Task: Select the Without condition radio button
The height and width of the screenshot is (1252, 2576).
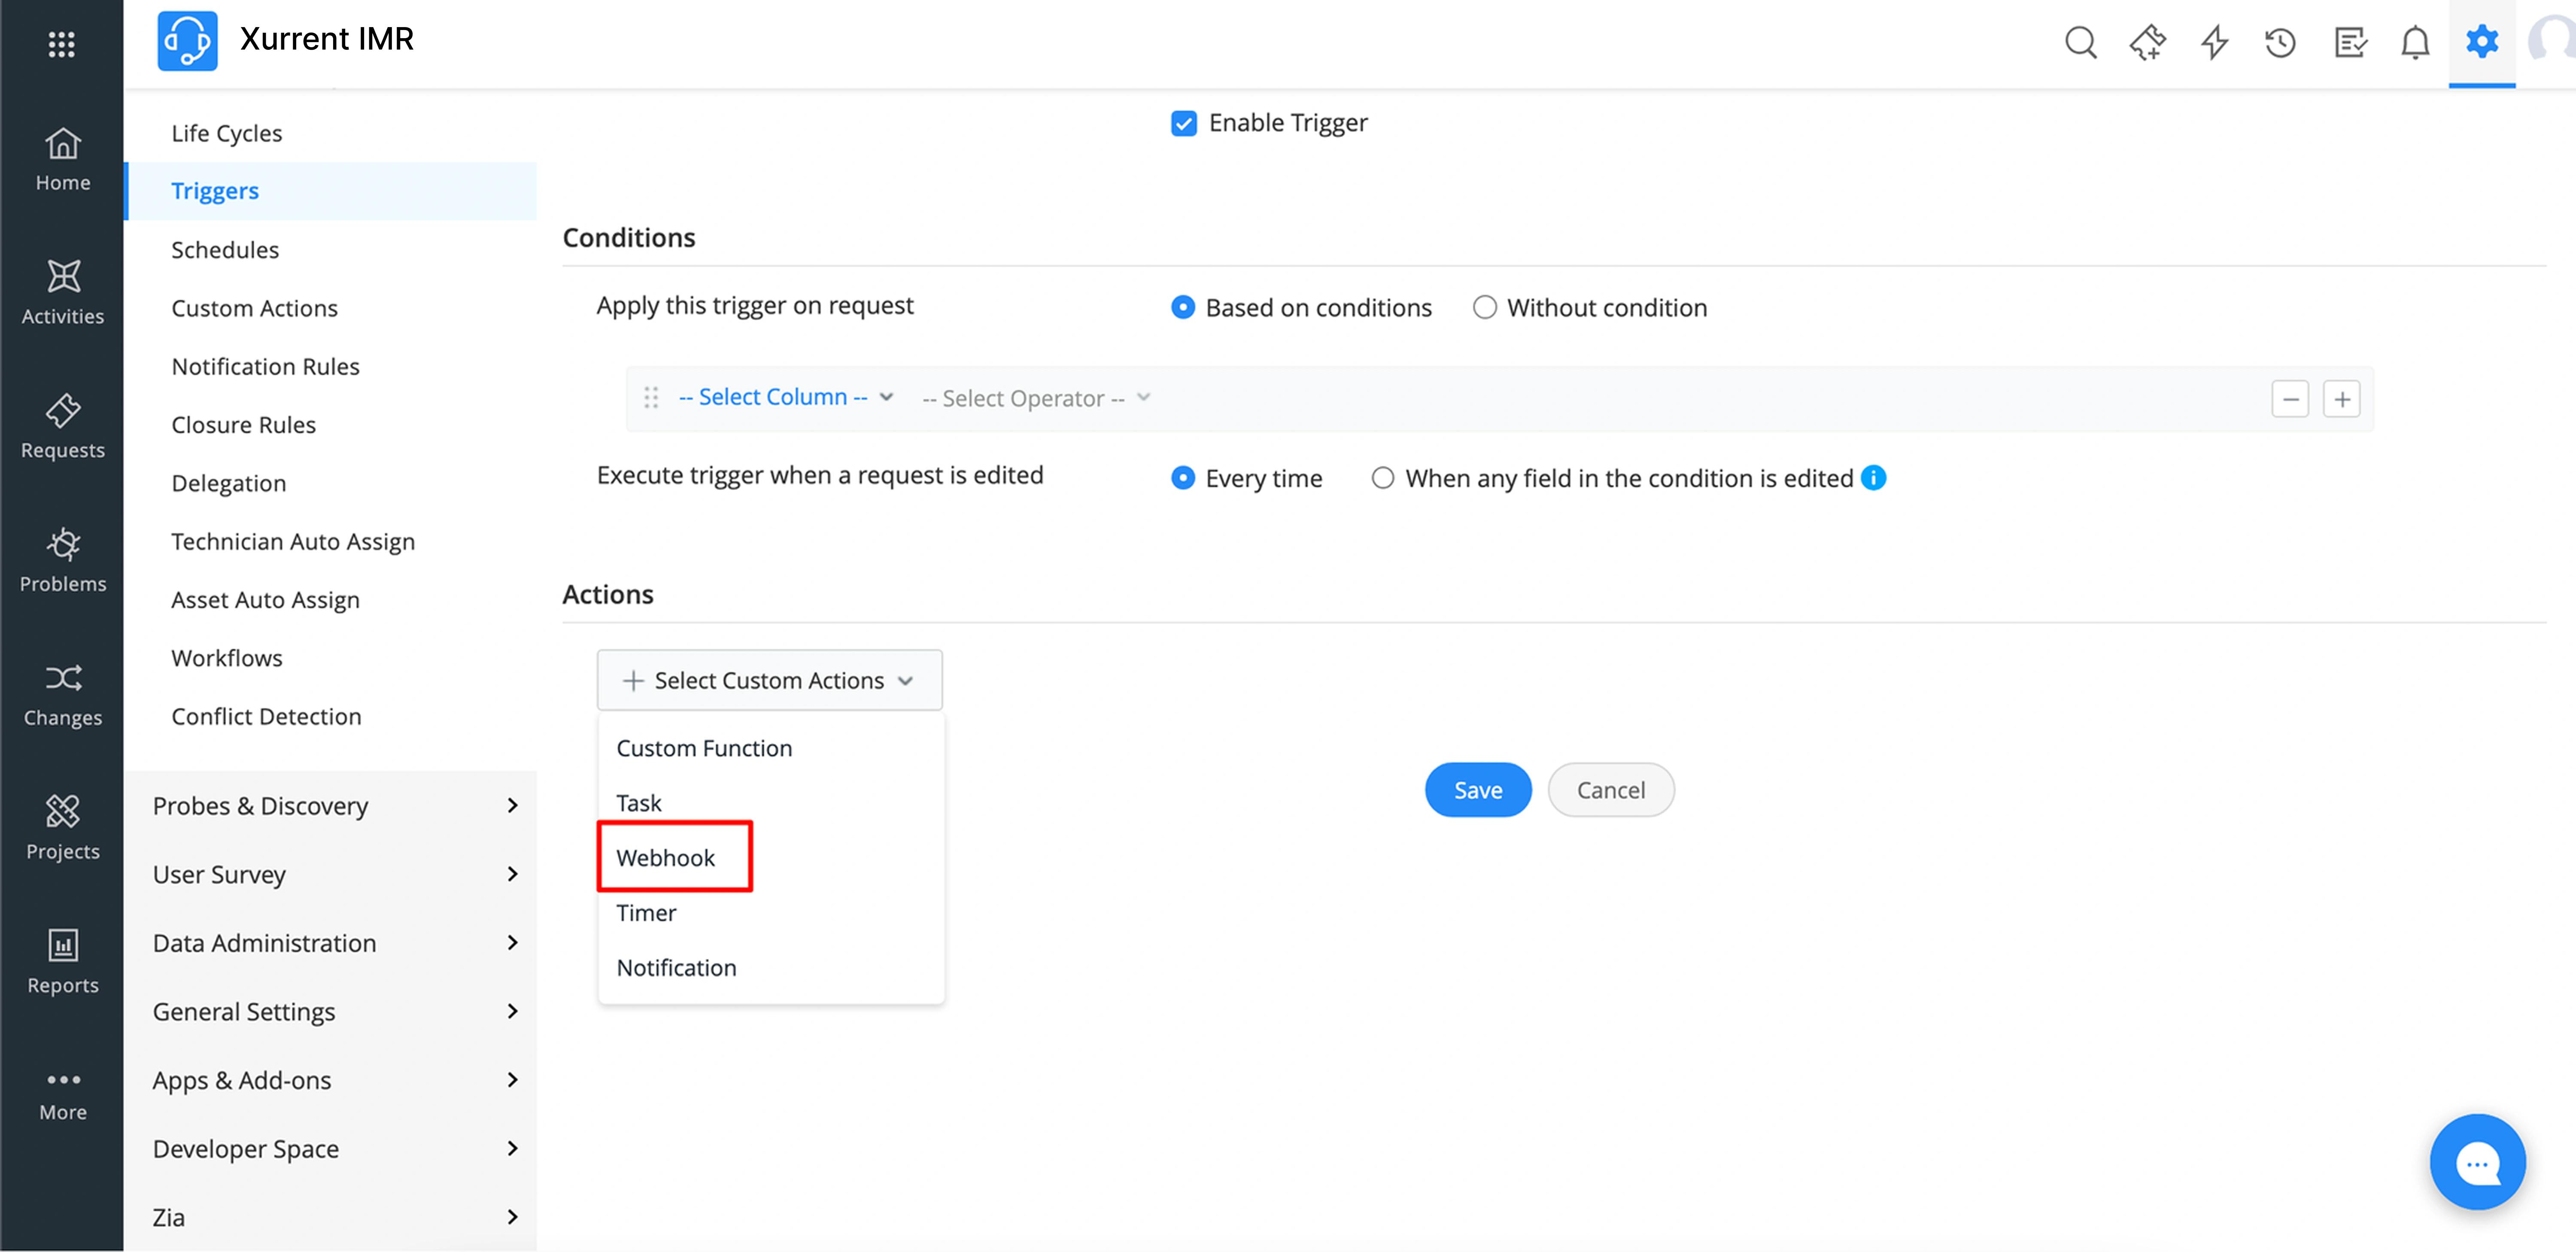Action: [1484, 307]
